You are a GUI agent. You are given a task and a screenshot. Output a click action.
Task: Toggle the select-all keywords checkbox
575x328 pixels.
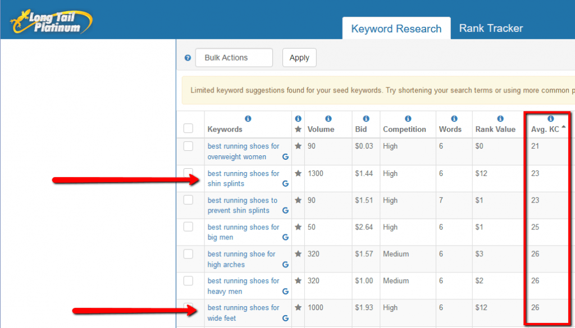(188, 128)
